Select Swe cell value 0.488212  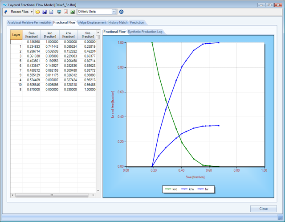(32, 70)
